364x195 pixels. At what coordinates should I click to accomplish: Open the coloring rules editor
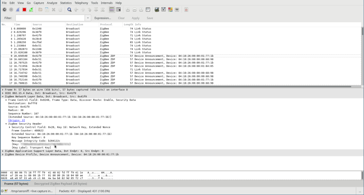click(x=170, y=10)
